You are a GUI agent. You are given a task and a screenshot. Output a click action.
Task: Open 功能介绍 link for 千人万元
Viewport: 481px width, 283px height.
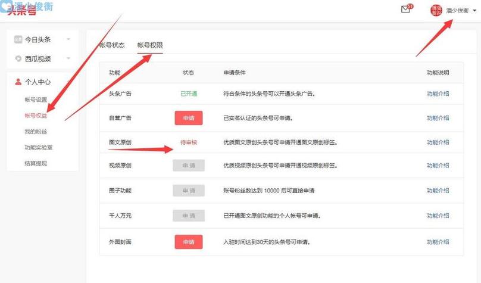[438, 216]
